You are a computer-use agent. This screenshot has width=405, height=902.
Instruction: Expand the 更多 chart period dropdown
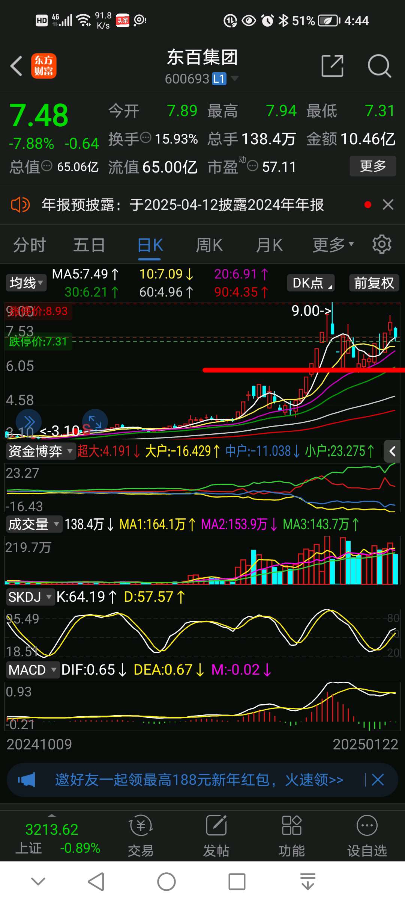point(333,245)
